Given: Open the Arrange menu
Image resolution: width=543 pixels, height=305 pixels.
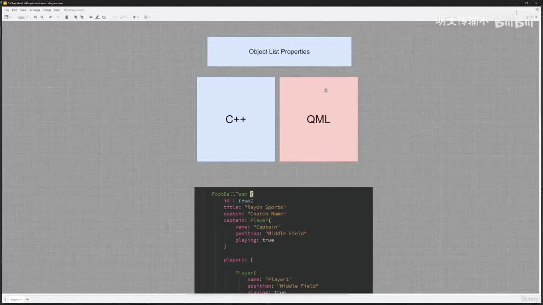Looking at the screenshot, I should coord(35,10).
